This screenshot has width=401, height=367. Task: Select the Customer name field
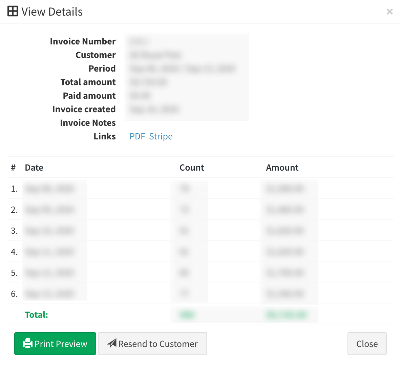pos(156,55)
